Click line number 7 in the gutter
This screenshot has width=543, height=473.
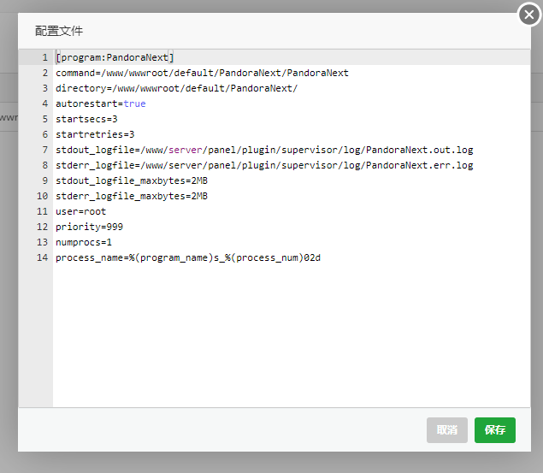(44, 150)
